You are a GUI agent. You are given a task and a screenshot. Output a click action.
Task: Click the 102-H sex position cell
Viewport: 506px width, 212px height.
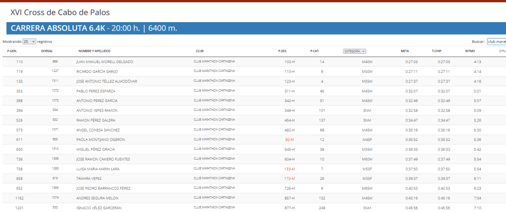[x=290, y=62]
